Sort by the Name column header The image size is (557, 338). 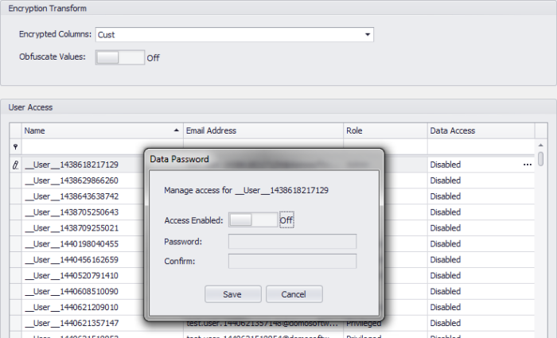pos(103,130)
